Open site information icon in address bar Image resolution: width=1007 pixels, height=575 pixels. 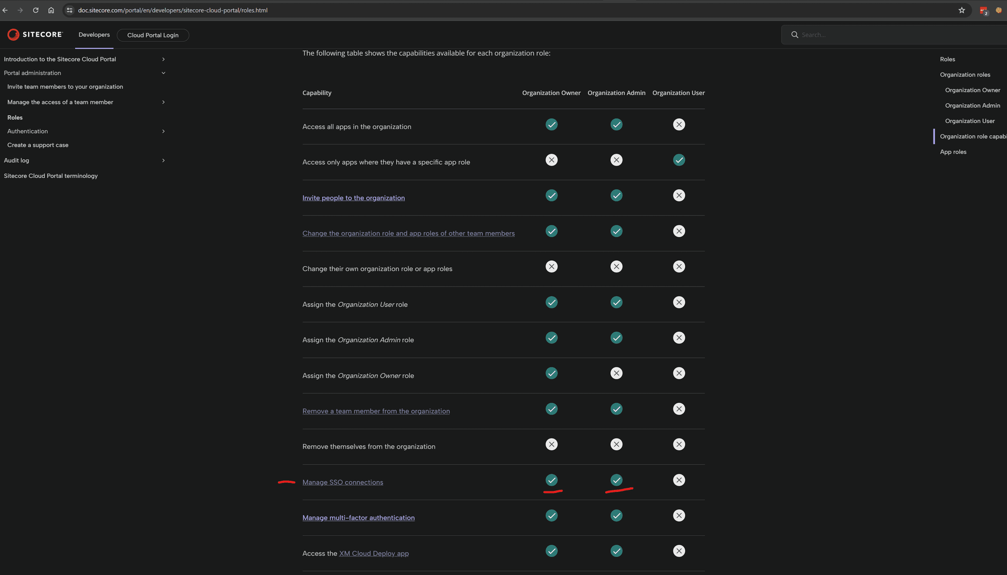[x=69, y=10]
